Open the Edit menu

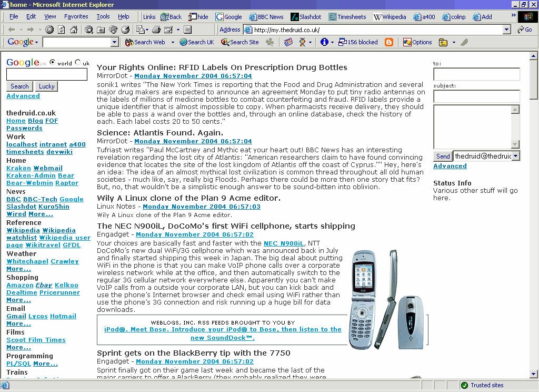click(31, 16)
